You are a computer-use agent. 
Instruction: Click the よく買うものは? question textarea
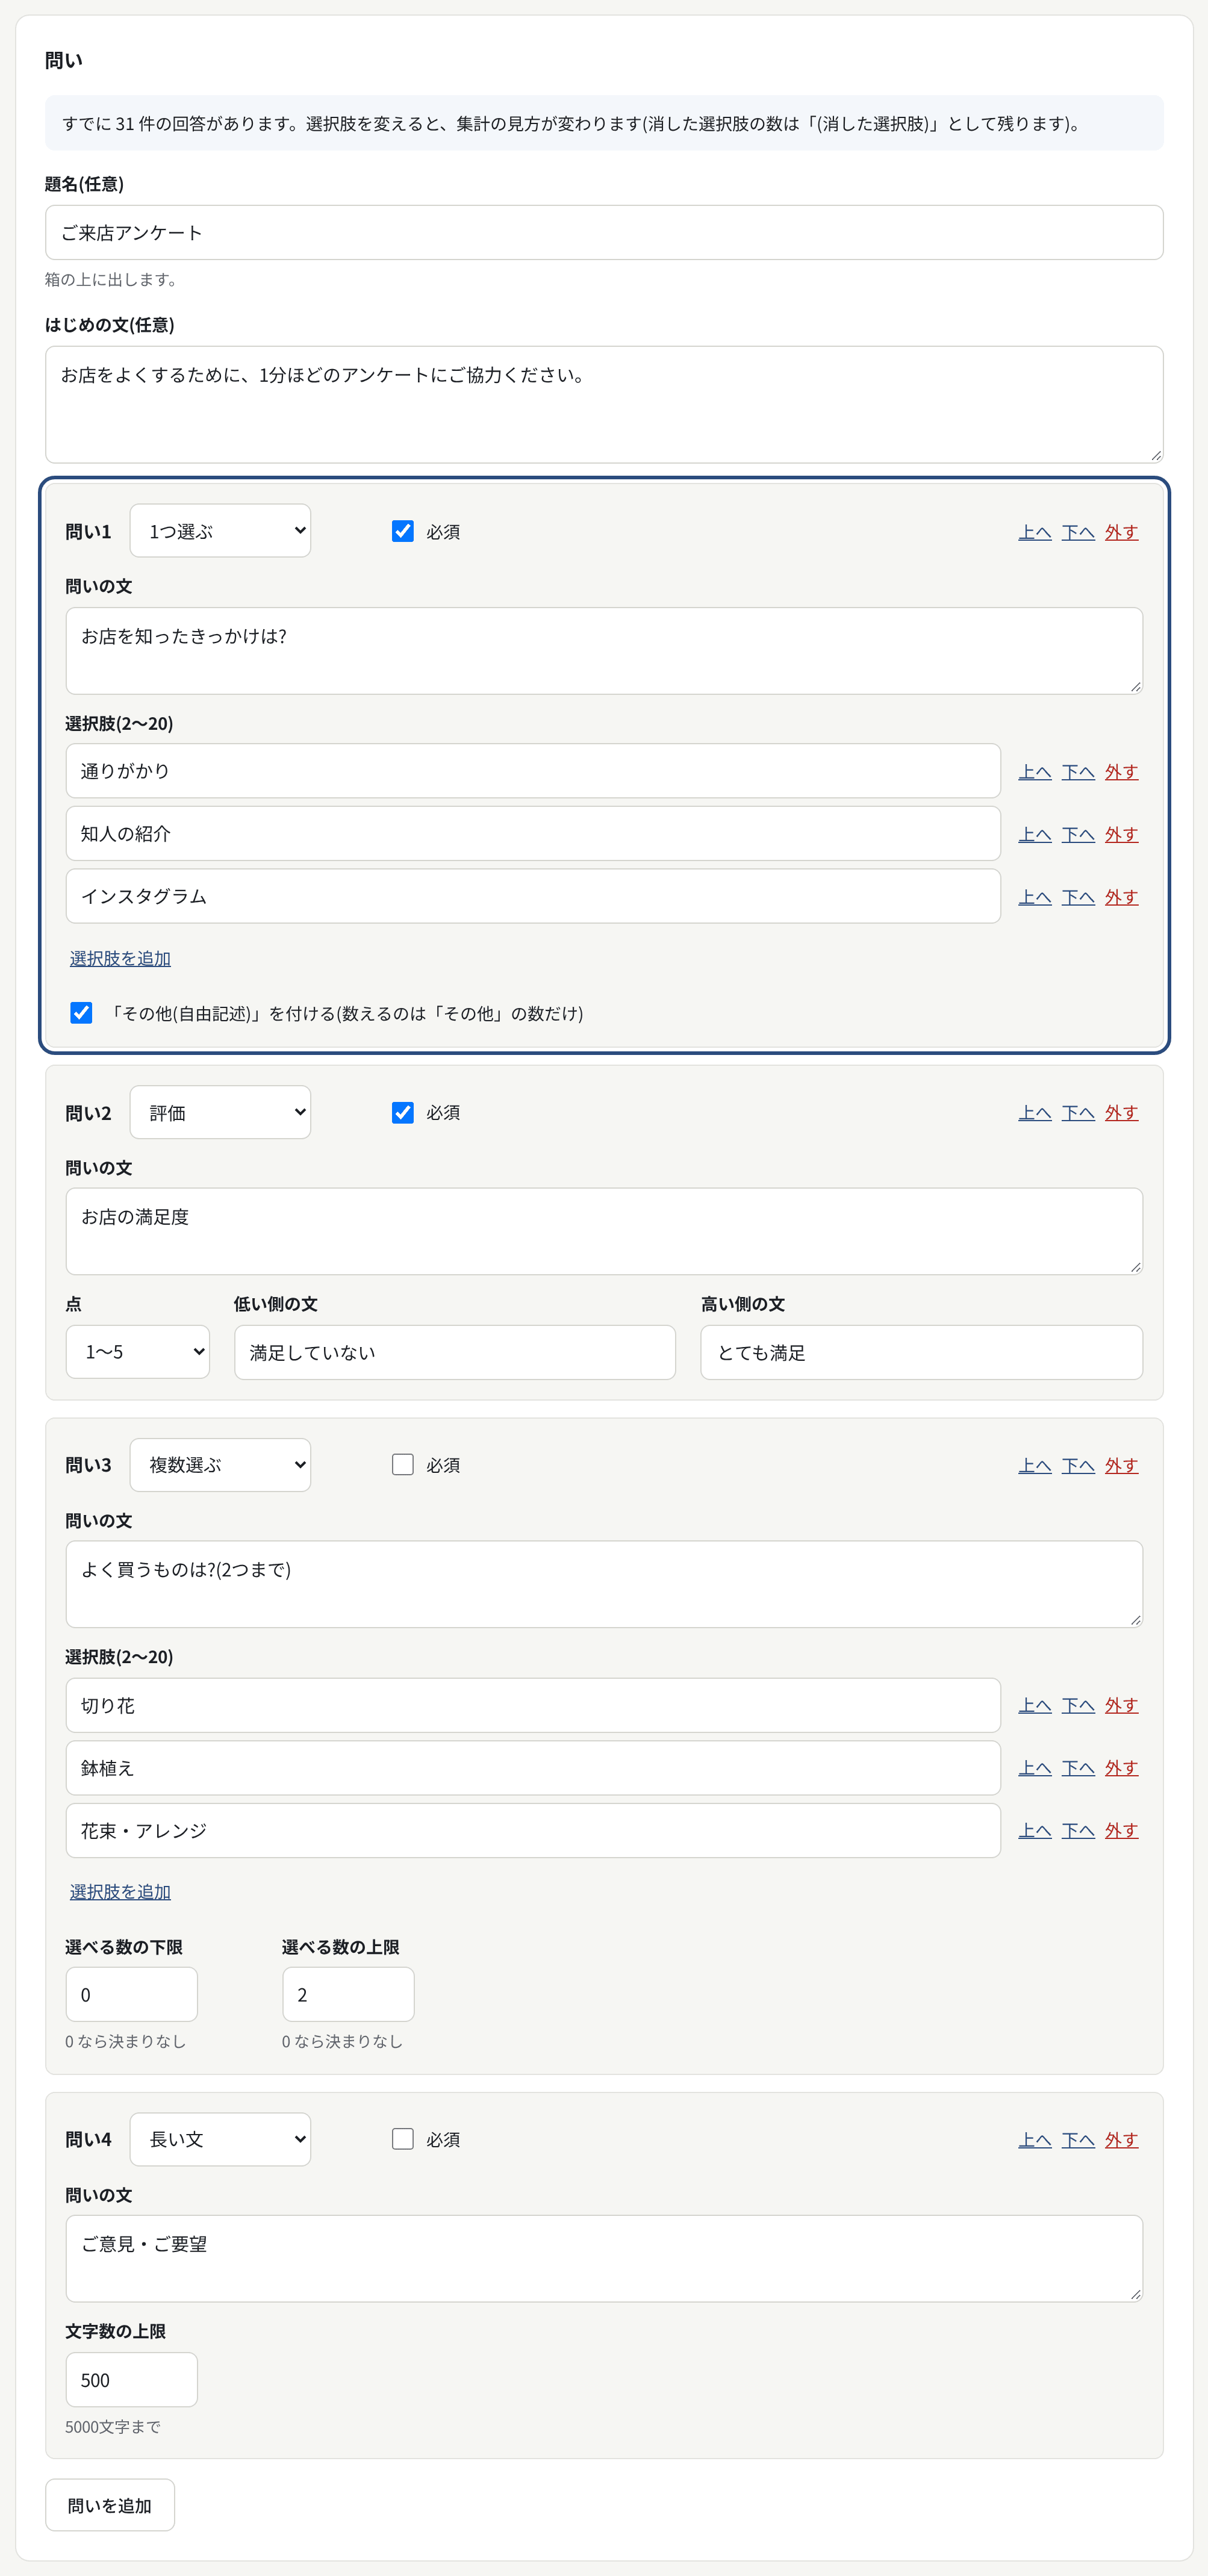coord(604,1583)
